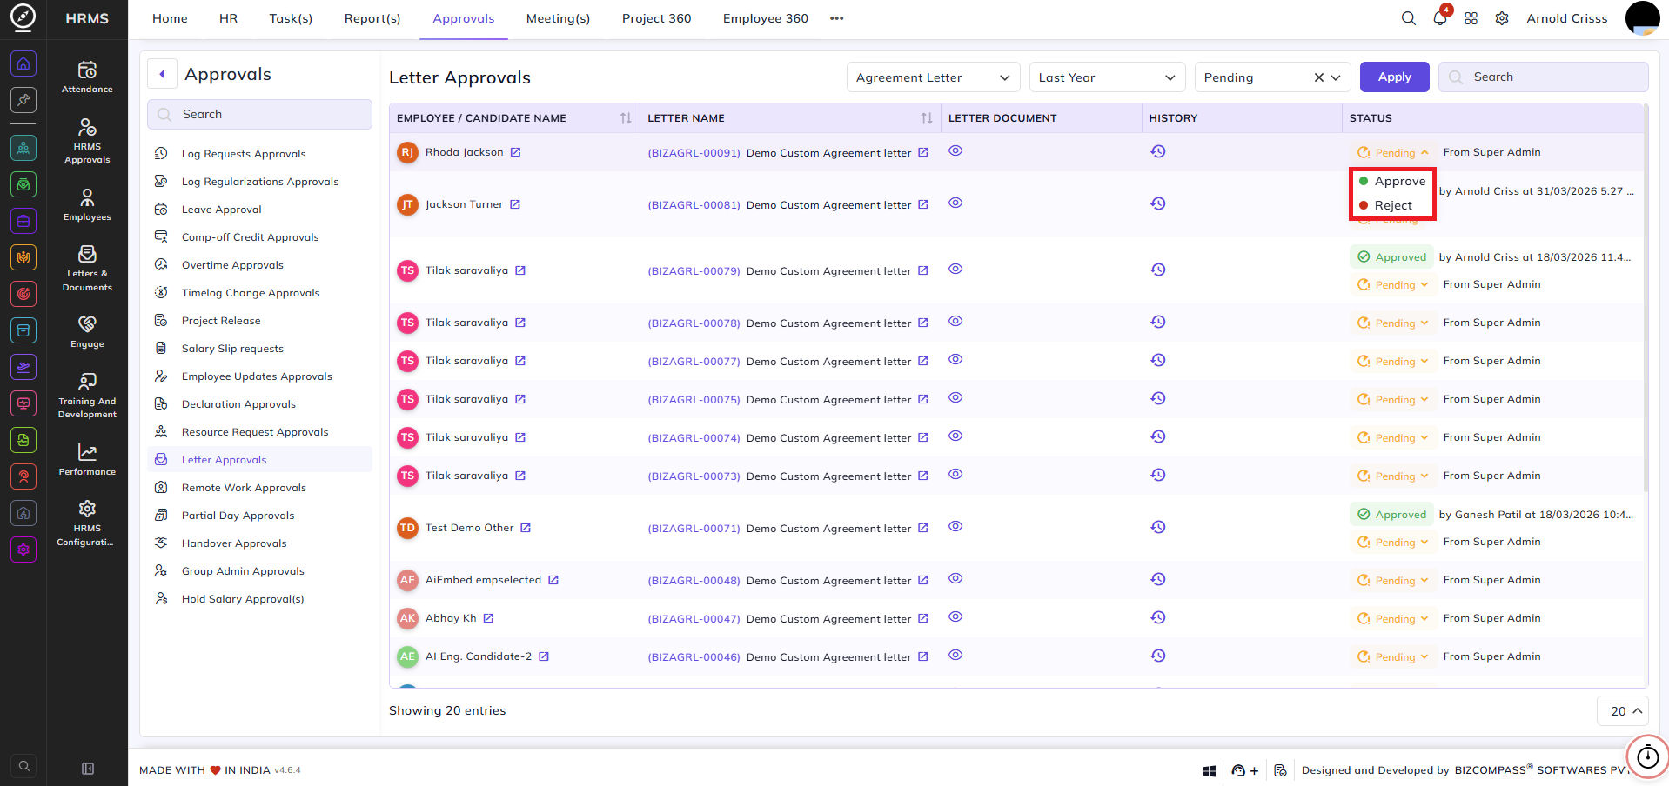The image size is (1669, 786).
Task: Click the Approvals sidebar search field
Action: [259, 114]
